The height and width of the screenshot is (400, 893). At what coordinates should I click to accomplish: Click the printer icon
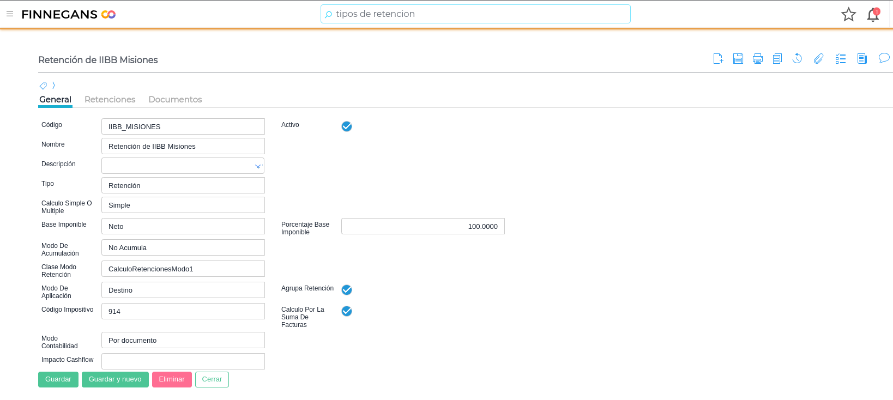tap(758, 59)
